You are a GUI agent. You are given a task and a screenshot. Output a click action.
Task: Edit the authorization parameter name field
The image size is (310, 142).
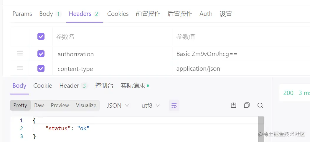click(113, 54)
